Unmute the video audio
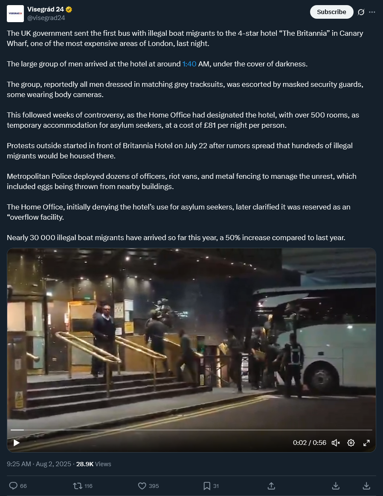 click(336, 442)
